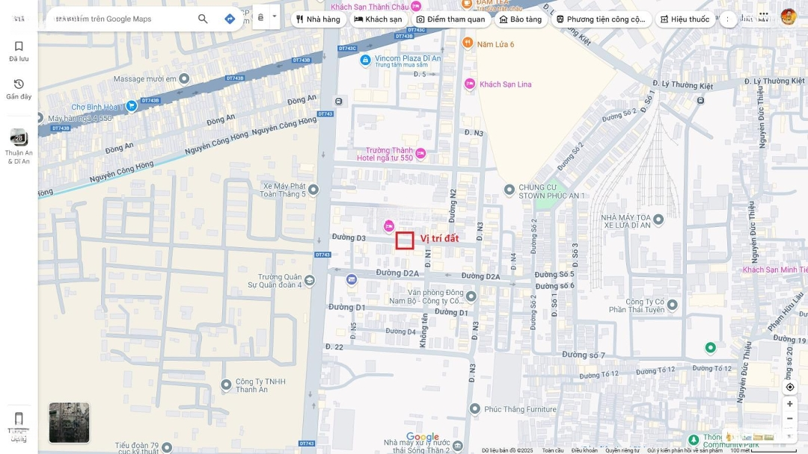
Task: Open Đã lưu saved places
Action: (19, 51)
